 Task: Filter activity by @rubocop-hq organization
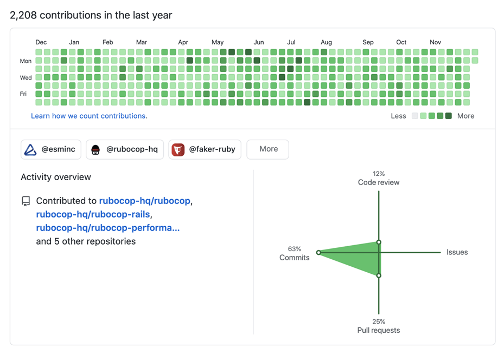(125, 149)
